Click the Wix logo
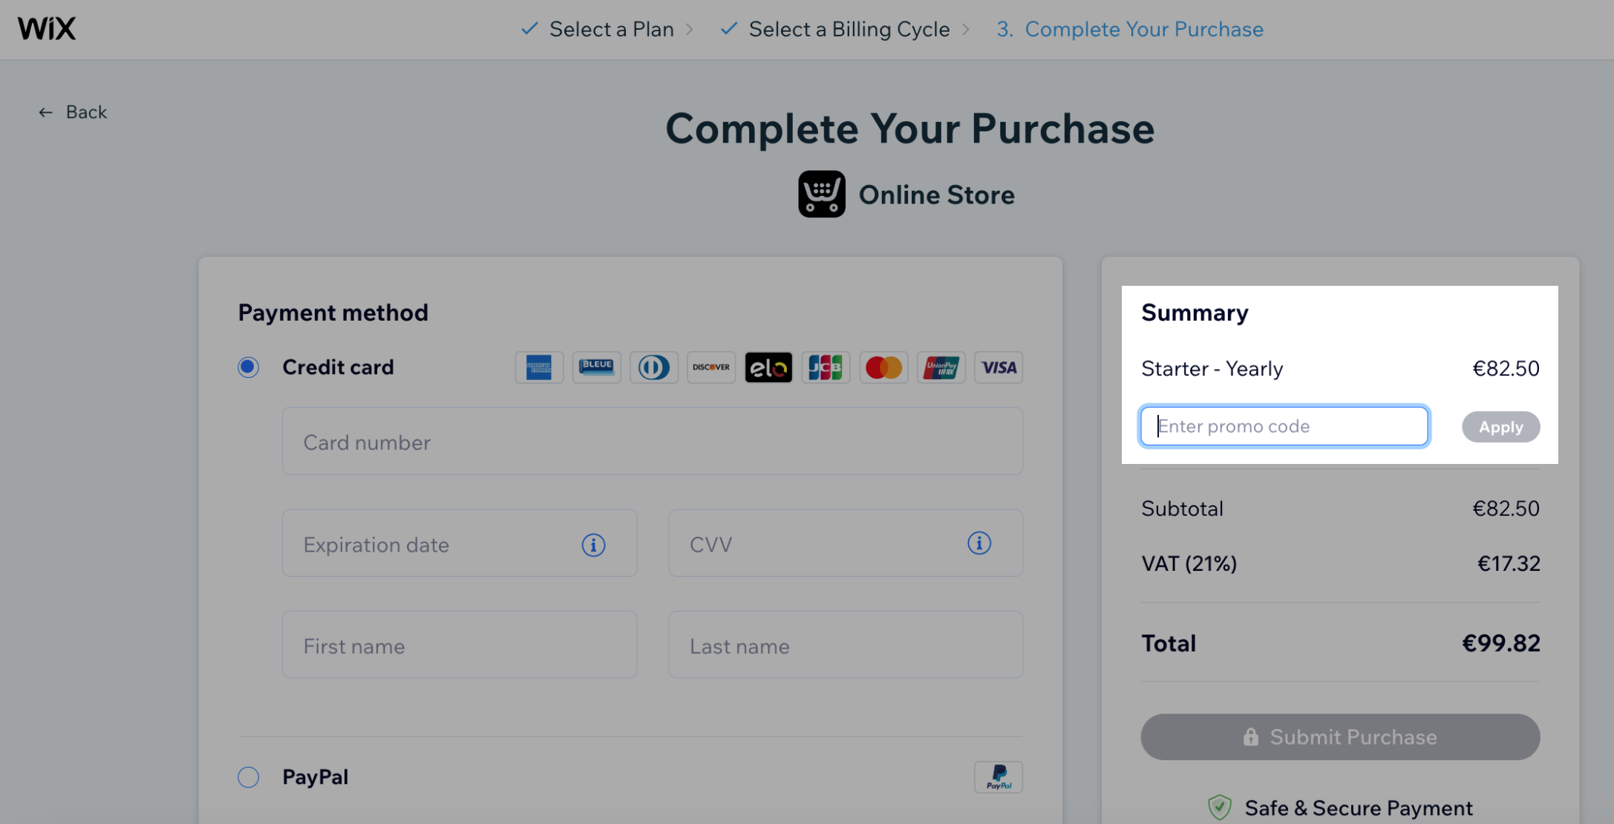The width and height of the screenshot is (1614, 824). 46,28
